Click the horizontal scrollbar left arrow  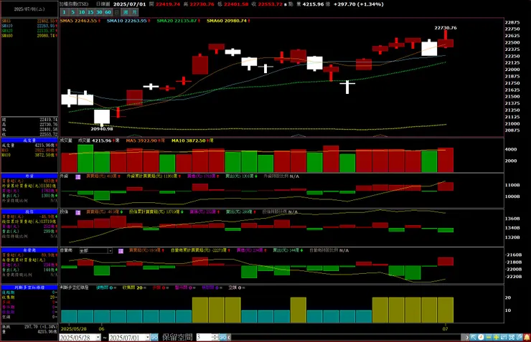(229, 337)
